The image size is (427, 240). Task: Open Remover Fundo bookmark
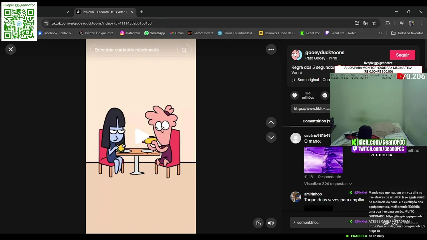pos(277,33)
